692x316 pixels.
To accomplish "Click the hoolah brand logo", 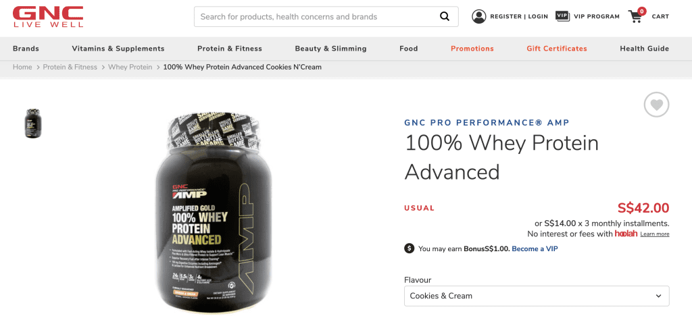I will click(626, 234).
